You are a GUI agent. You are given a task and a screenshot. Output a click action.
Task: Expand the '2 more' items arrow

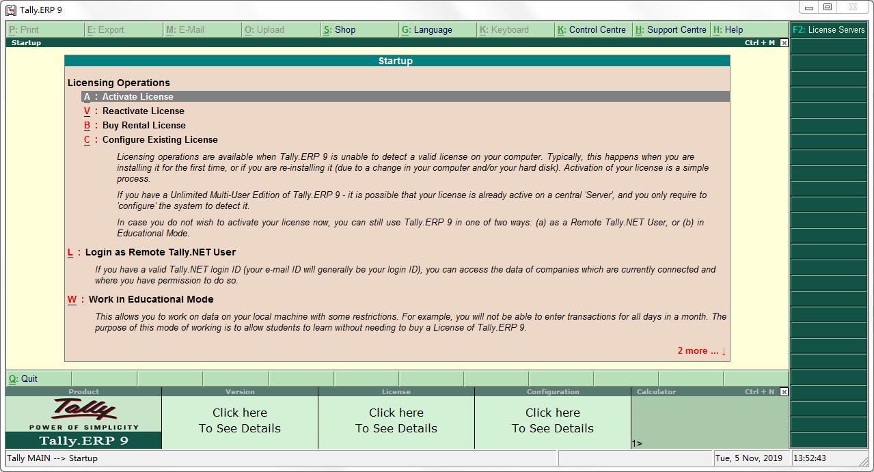click(702, 351)
